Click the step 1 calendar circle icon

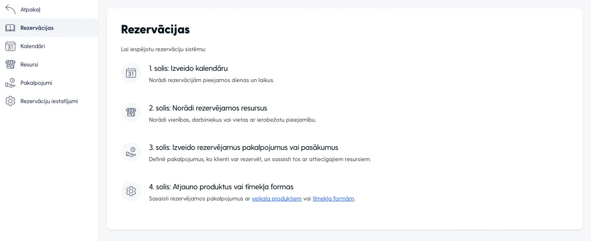click(x=131, y=73)
